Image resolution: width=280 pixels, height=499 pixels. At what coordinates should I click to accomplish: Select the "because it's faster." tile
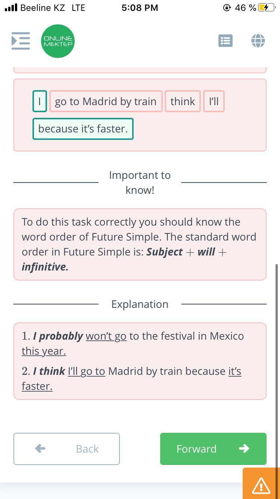[83, 129]
